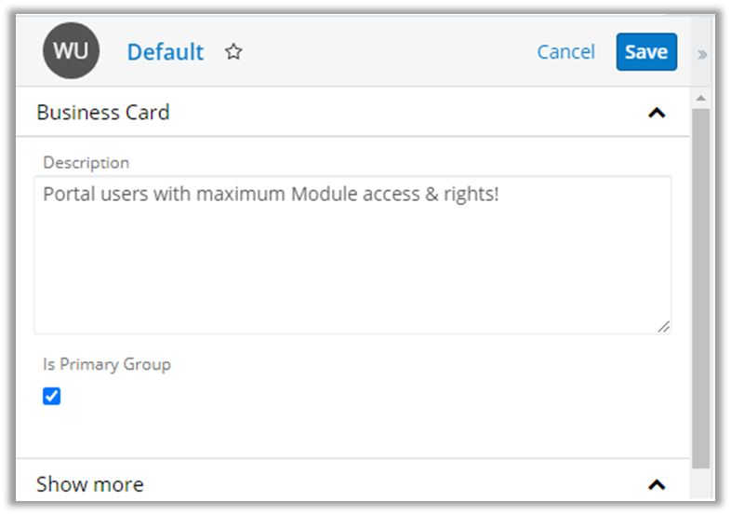Mark Default as favorite with star

click(x=233, y=52)
